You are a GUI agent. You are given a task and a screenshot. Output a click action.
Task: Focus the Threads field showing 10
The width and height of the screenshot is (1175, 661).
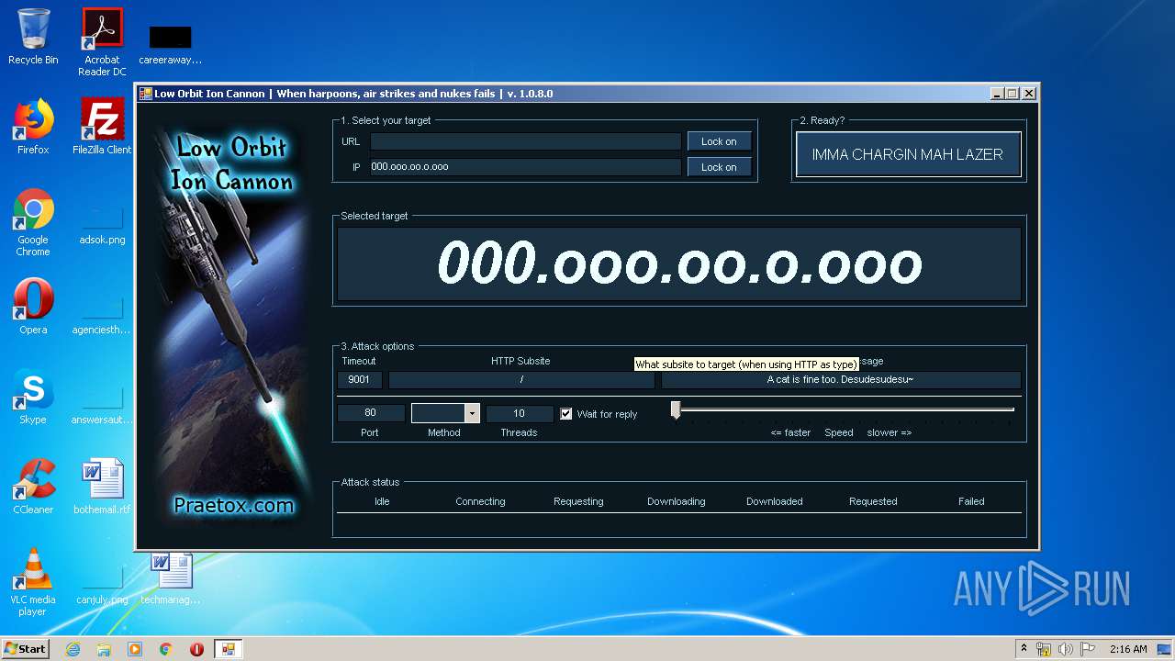coord(519,414)
